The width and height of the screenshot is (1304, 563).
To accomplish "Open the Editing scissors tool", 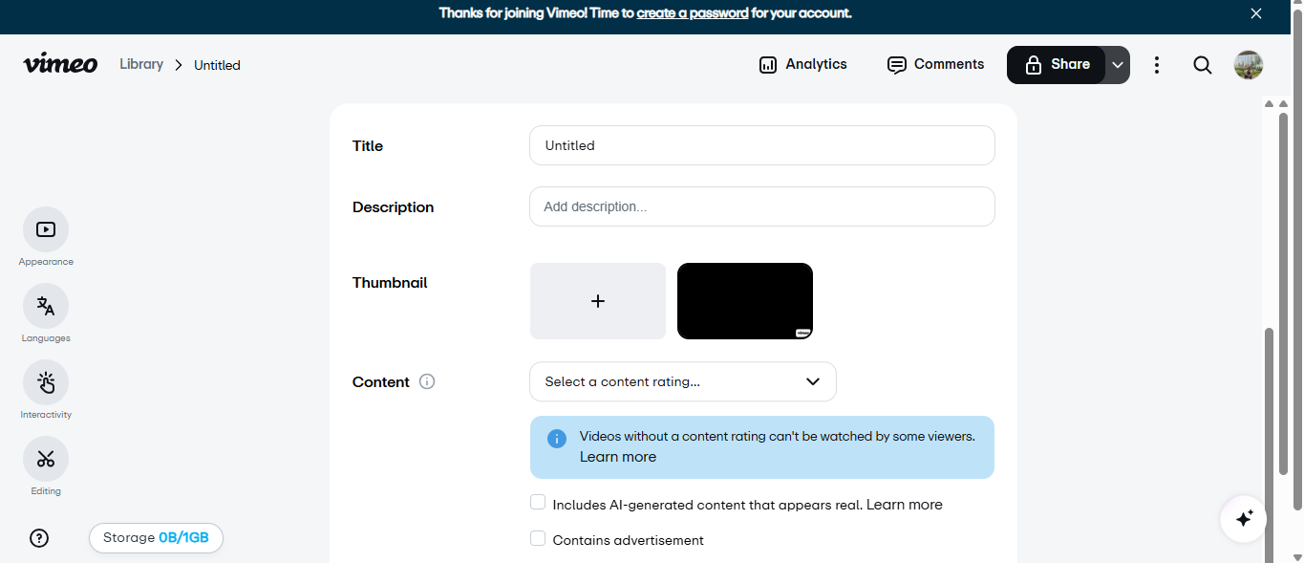I will [x=46, y=459].
